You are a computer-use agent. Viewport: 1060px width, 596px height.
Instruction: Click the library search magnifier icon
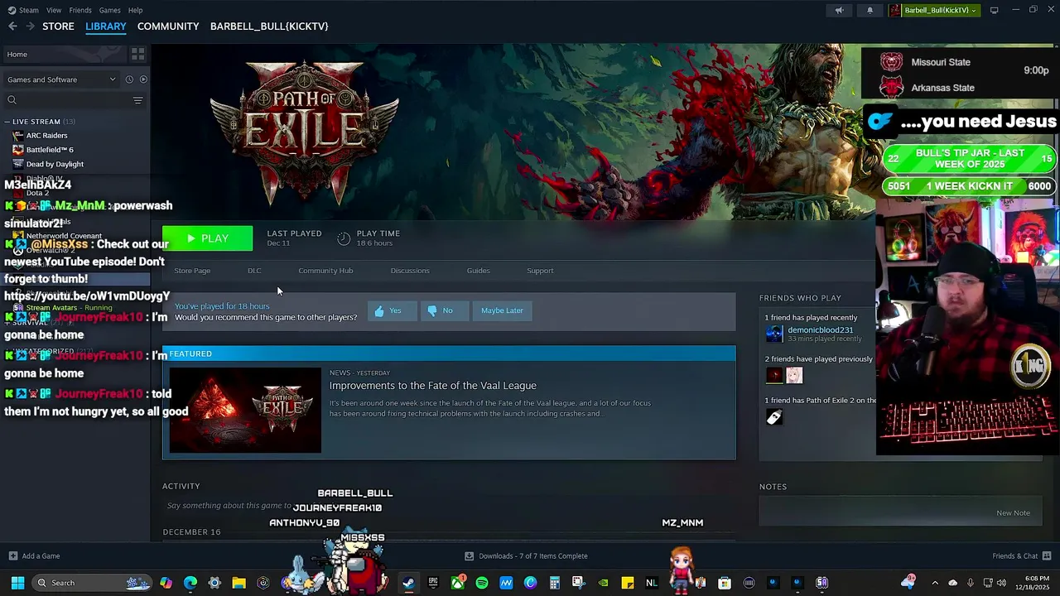tap(12, 100)
